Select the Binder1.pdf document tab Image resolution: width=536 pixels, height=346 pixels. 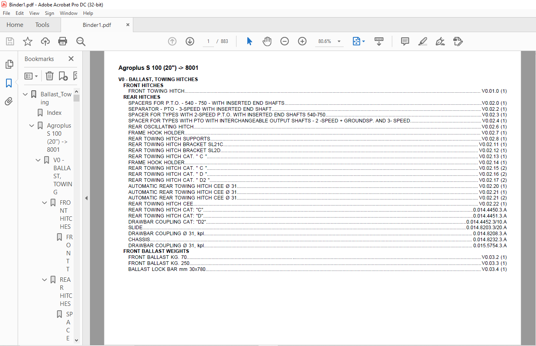click(97, 24)
